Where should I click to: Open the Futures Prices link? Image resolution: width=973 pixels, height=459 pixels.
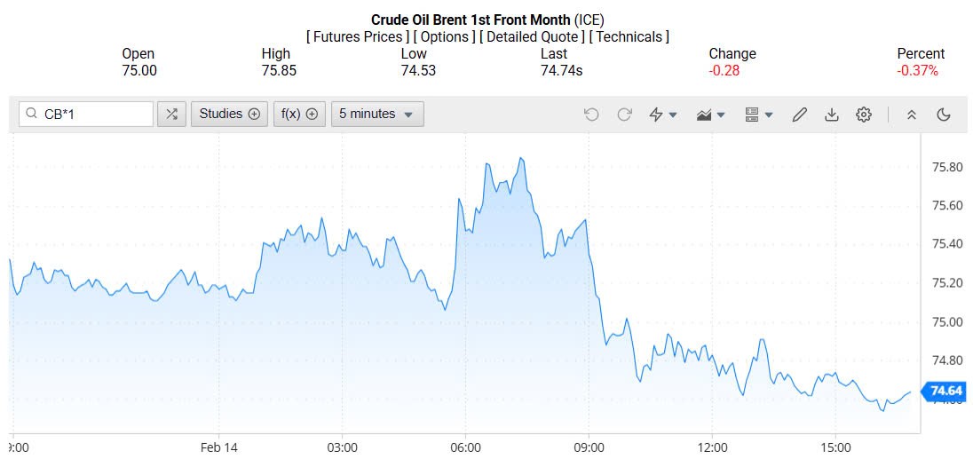pos(358,36)
